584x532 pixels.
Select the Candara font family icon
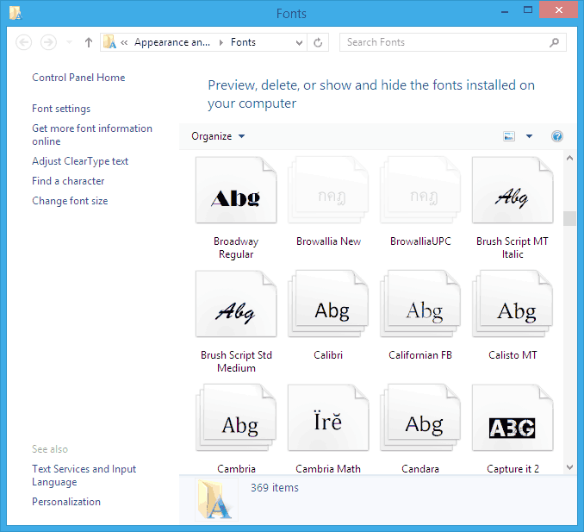(420, 417)
